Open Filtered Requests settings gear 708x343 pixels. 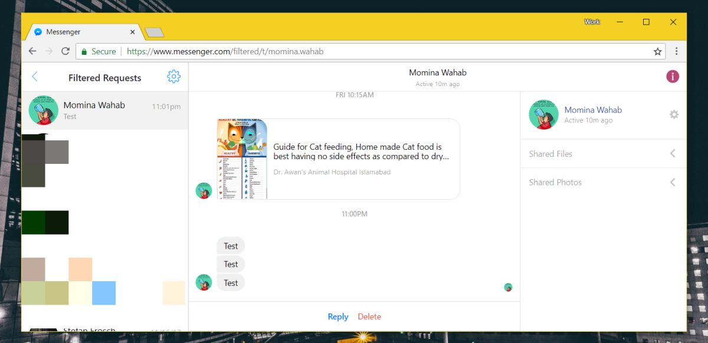tap(173, 77)
